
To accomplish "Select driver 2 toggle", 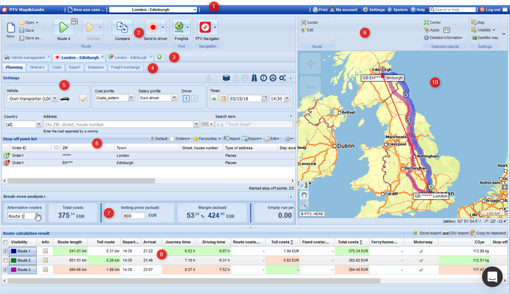I will (x=194, y=99).
